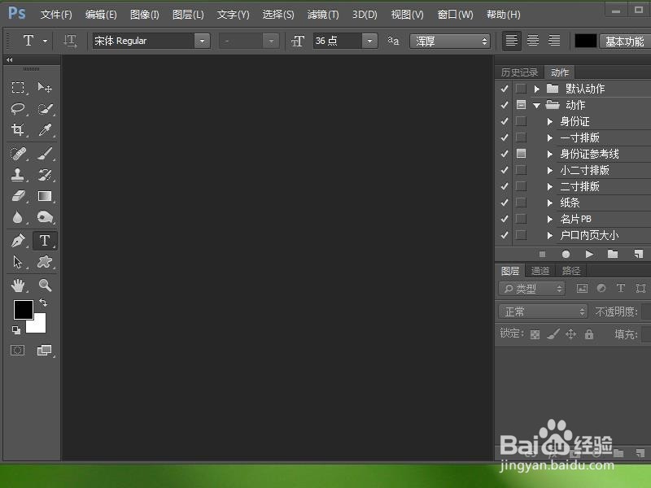Screen dimensions: 651x488
Task: Open the font size dropdown 36 点
Action: tap(369, 41)
